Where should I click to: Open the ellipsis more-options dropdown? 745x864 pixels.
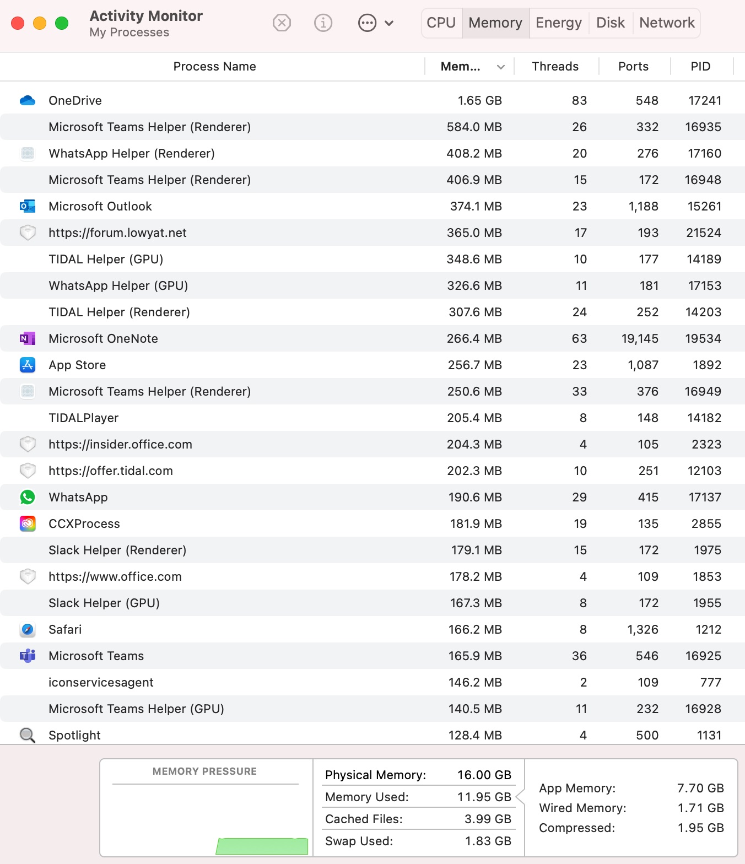pos(367,23)
